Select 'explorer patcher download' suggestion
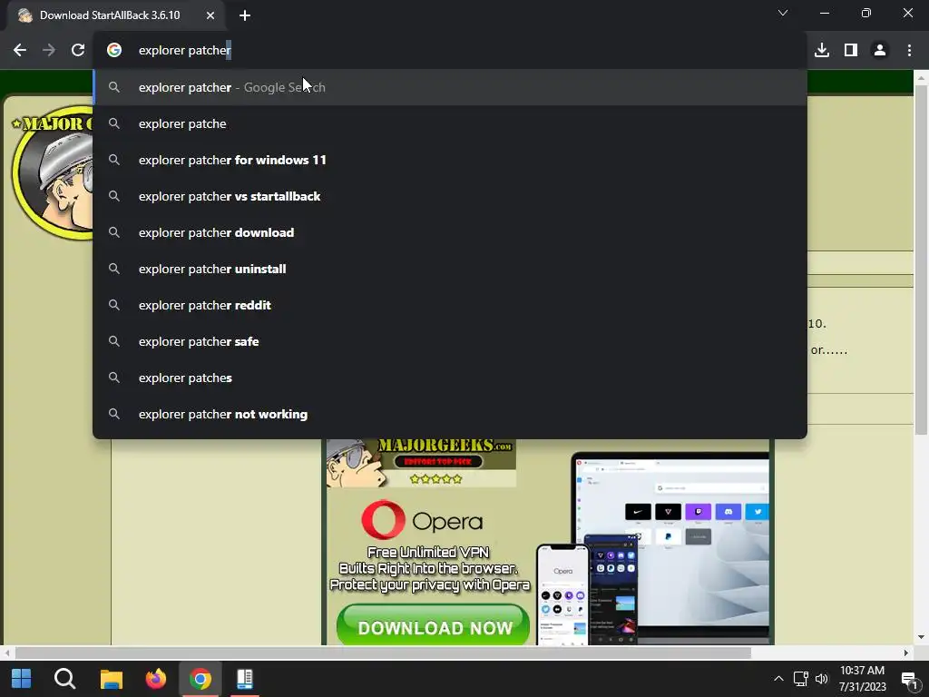Viewport: 929px width, 697px height. click(x=450, y=232)
